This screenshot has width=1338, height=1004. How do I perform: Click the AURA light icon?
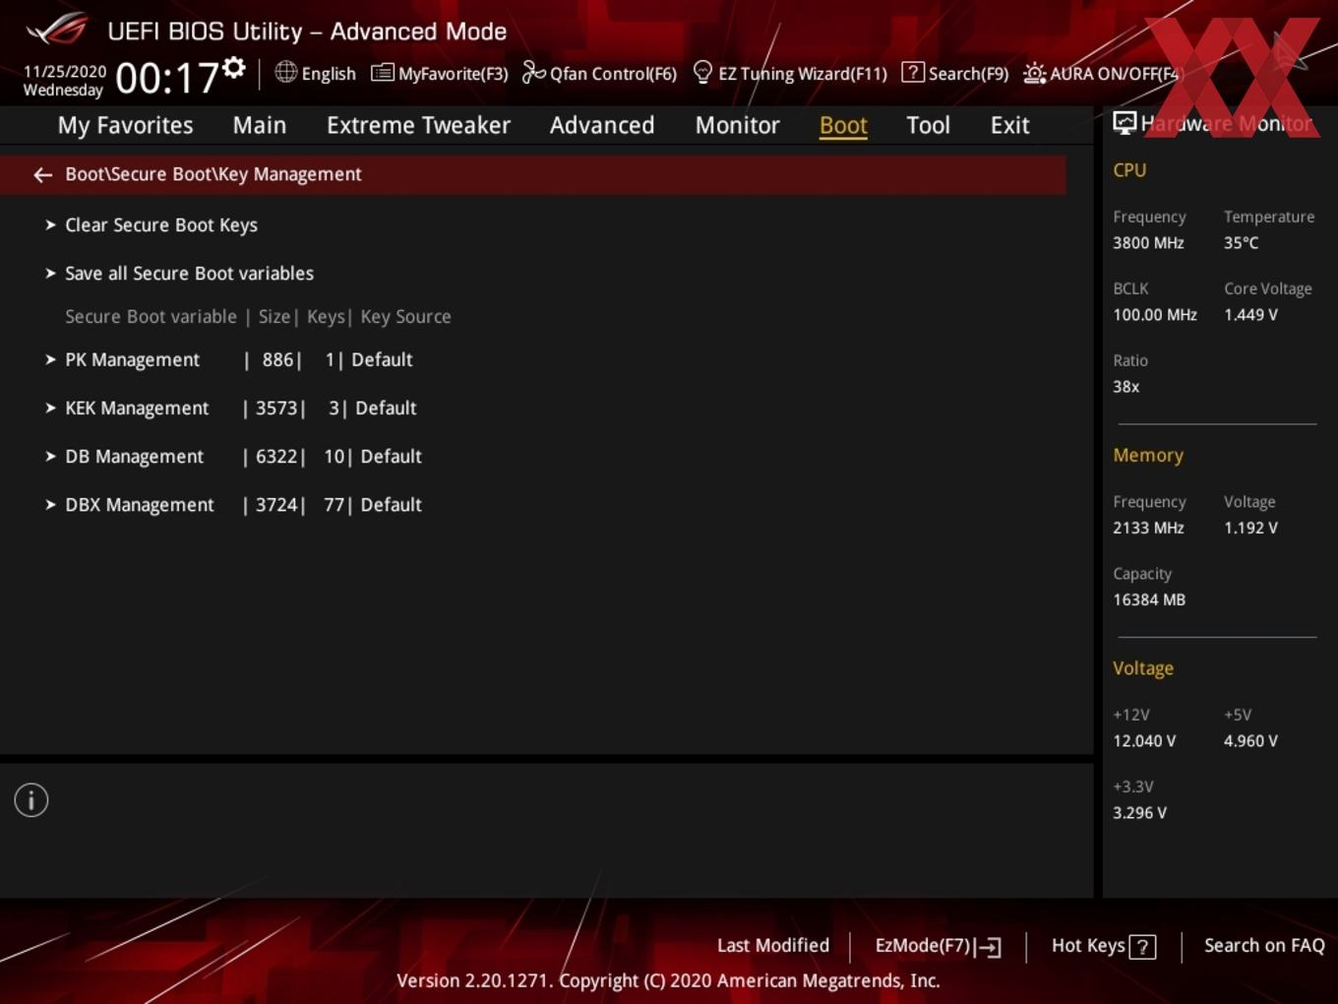coord(1034,73)
